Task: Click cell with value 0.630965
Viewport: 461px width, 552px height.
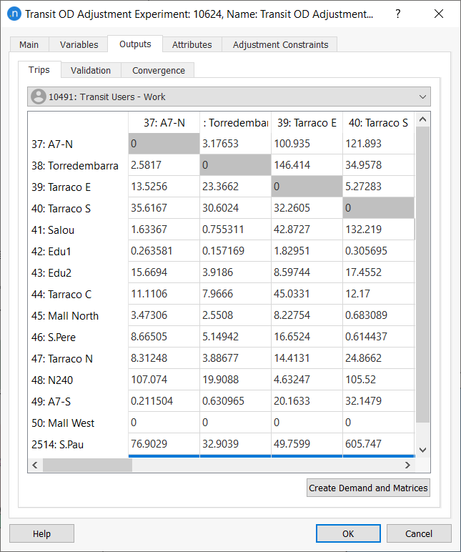Action: [235, 401]
